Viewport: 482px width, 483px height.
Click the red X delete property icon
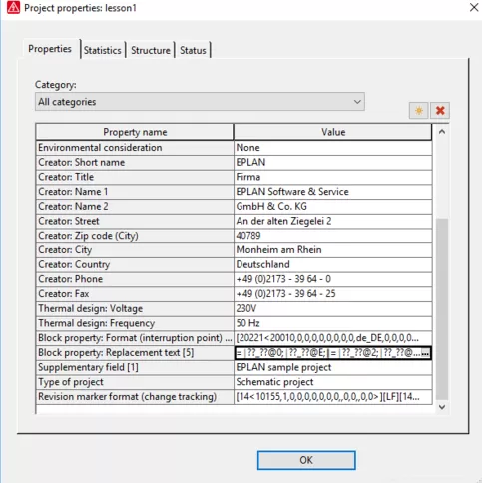(440, 110)
